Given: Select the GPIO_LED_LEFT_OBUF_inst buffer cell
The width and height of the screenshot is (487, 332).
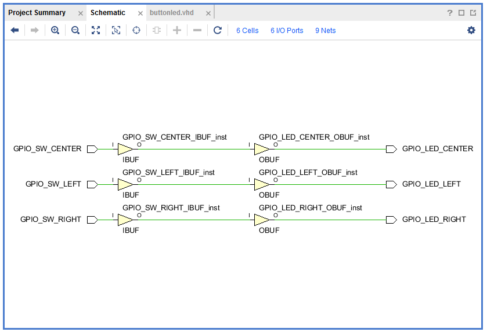Looking at the screenshot, I should [x=262, y=184].
